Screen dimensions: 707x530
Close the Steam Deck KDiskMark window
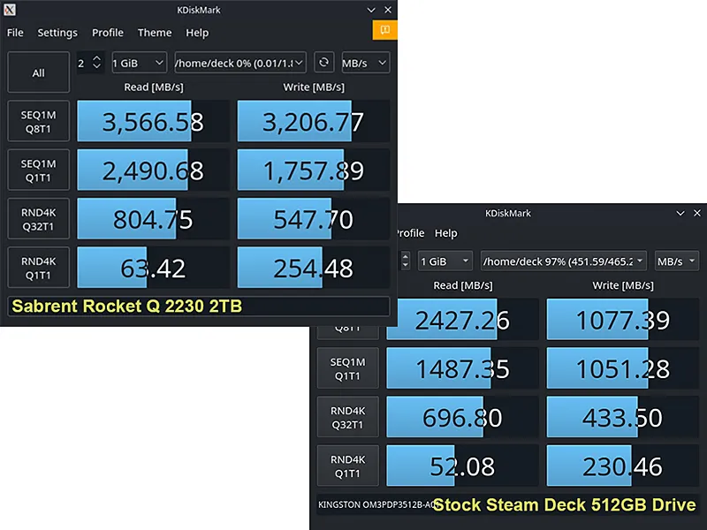[697, 213]
